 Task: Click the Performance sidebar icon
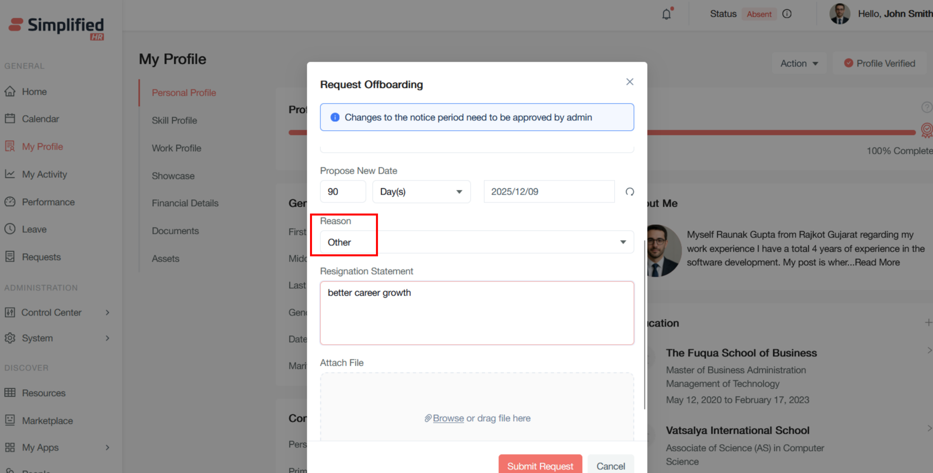[x=10, y=202]
